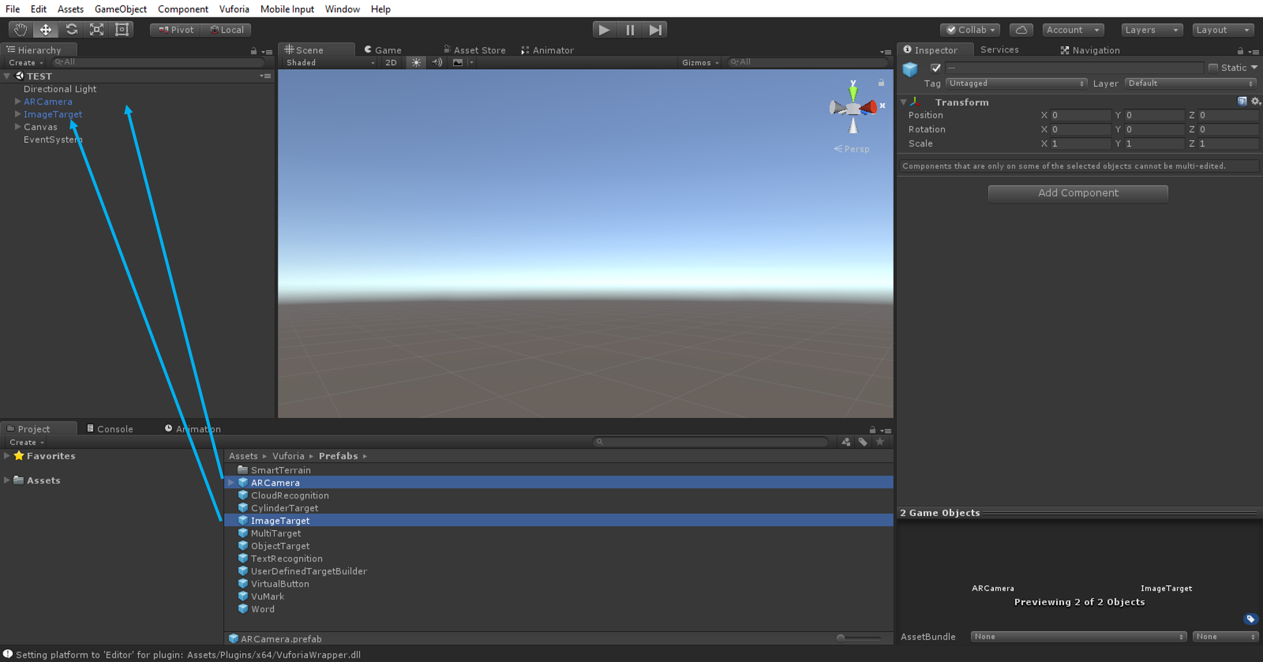This screenshot has height=662, width=1263.
Task: Open Hierarchy Create button
Action: coord(26,63)
